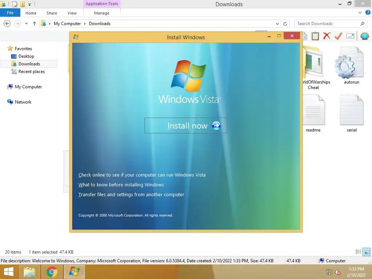Screen dimensions: 372x279
Task: Expand the chevron after My Computer breadcrumb
Action: (x=85, y=24)
